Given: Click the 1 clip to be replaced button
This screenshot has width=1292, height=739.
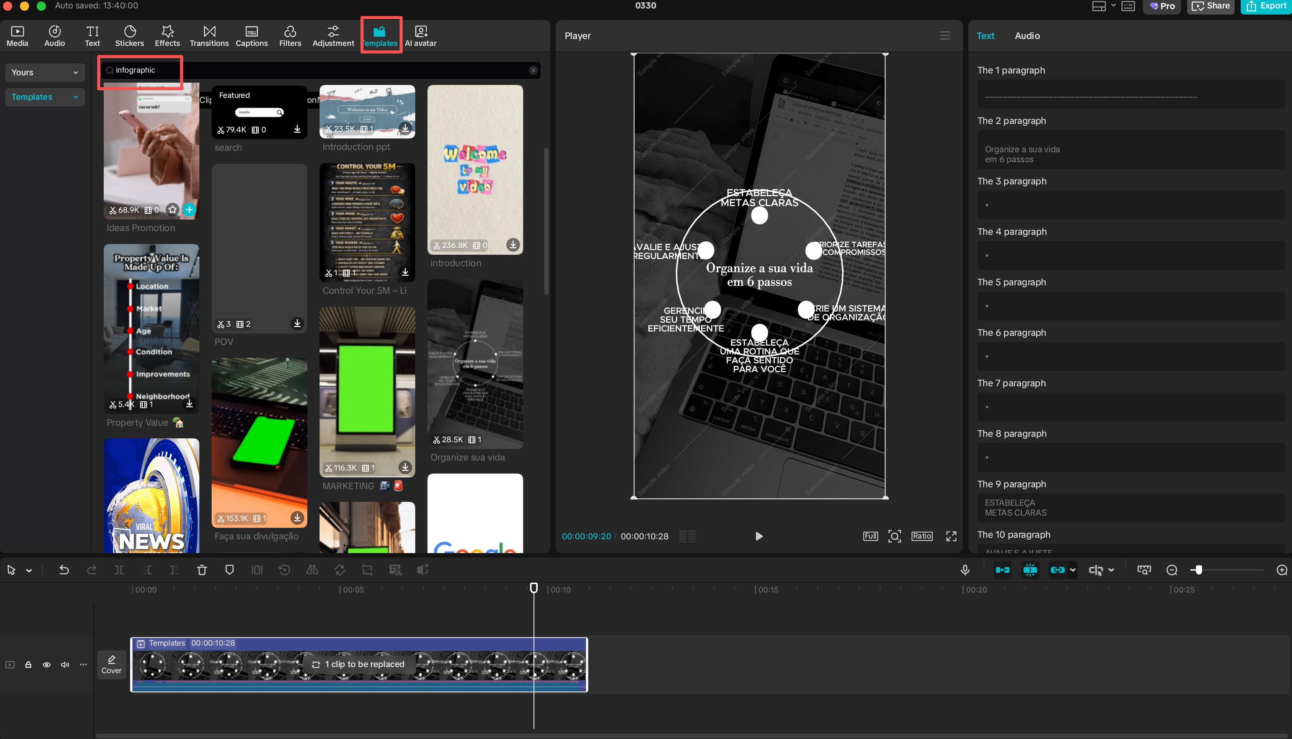Looking at the screenshot, I should point(359,664).
